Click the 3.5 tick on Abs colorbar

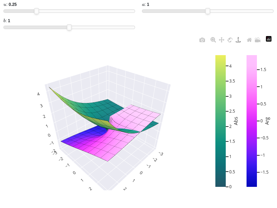(x=232, y=81)
